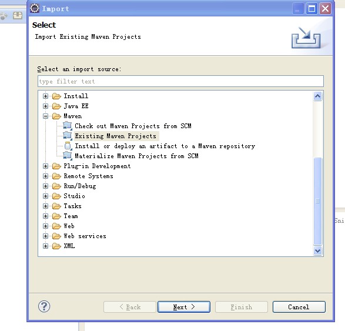Image resolution: width=345 pixels, height=331 pixels.
Task: Select Check out Maven Projects from SCM
Action: pos(133,126)
